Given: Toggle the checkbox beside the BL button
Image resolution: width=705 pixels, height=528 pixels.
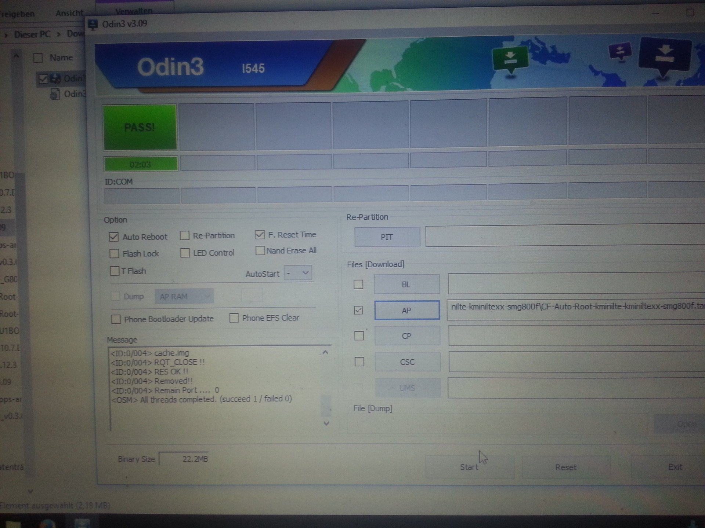Looking at the screenshot, I should pos(358,284).
